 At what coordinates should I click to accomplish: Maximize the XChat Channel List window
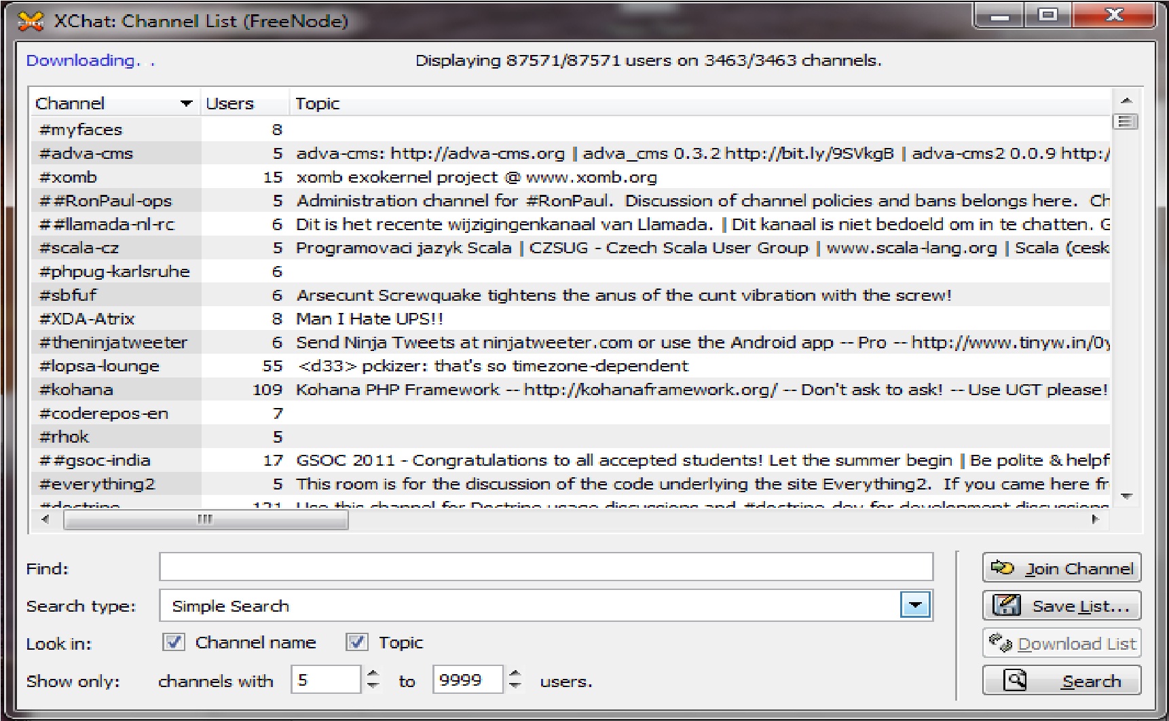[x=1048, y=16]
